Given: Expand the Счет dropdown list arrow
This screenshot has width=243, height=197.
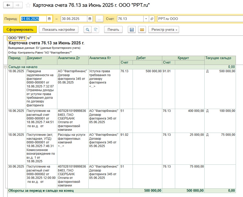Looking at the screenshot, I should [x=146, y=19].
